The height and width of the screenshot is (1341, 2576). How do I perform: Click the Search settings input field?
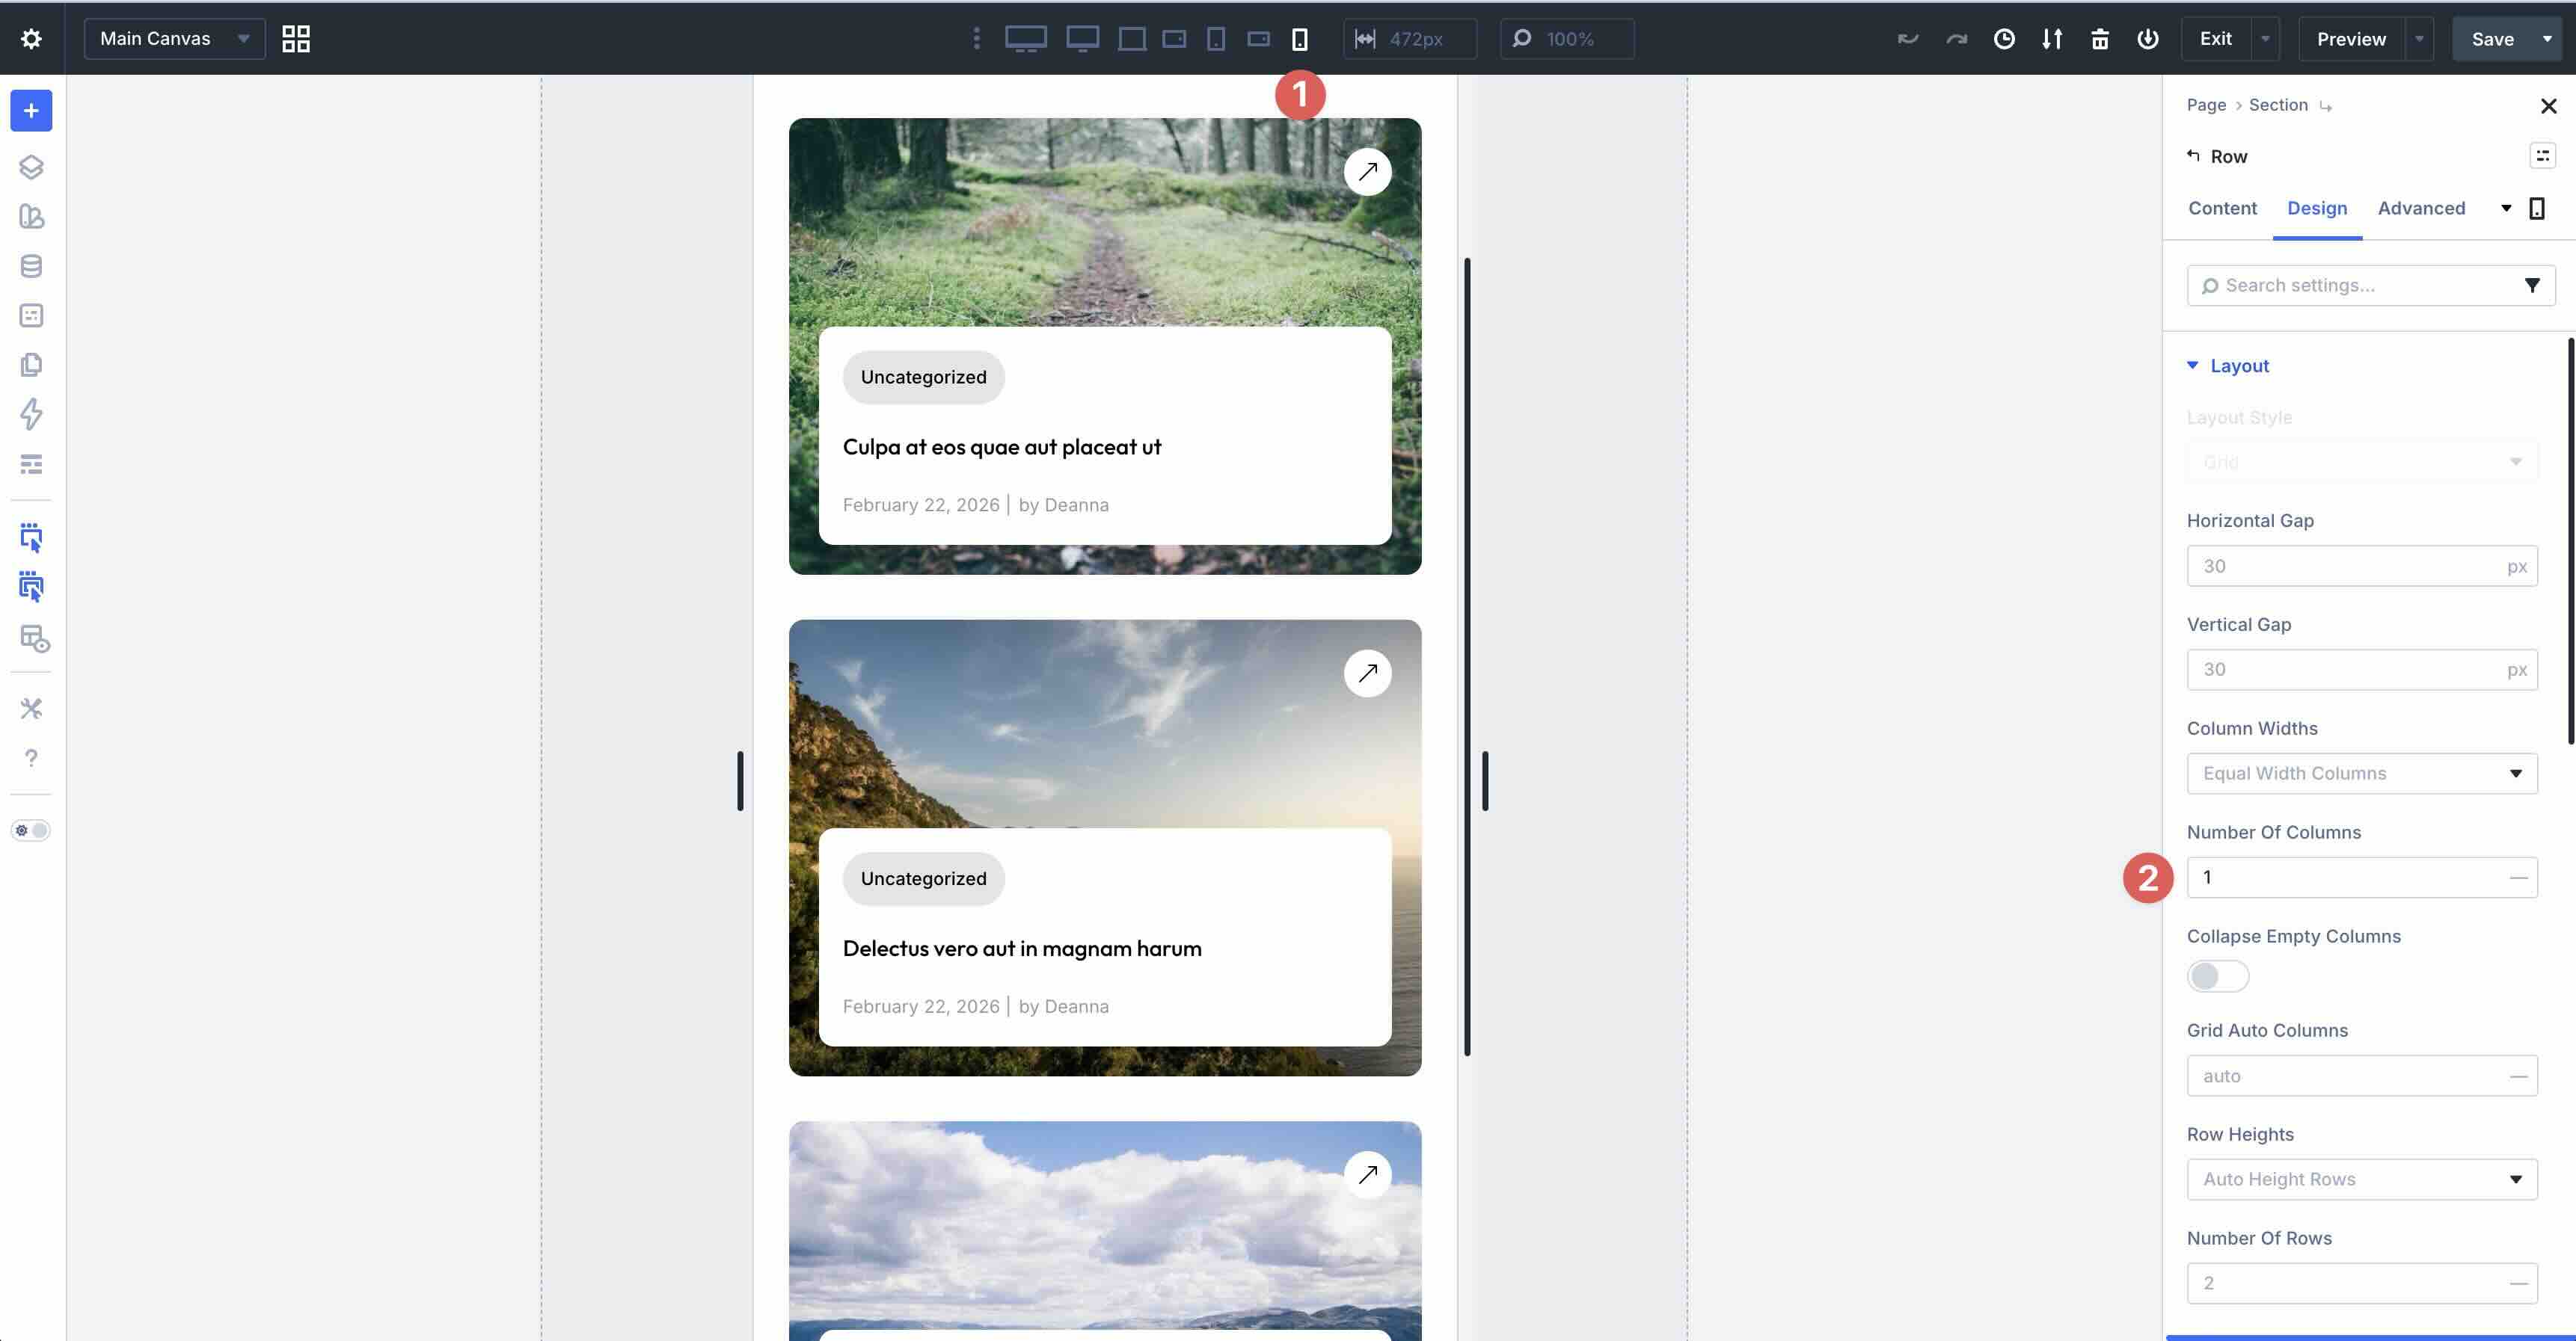pyautogui.click(x=2360, y=285)
